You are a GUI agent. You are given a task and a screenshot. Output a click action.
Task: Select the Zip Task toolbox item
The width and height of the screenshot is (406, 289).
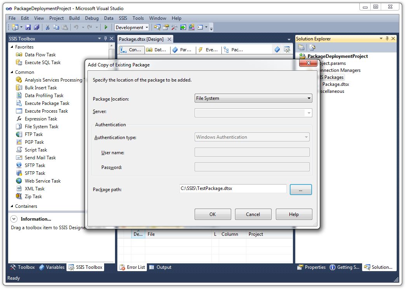[x=33, y=196]
